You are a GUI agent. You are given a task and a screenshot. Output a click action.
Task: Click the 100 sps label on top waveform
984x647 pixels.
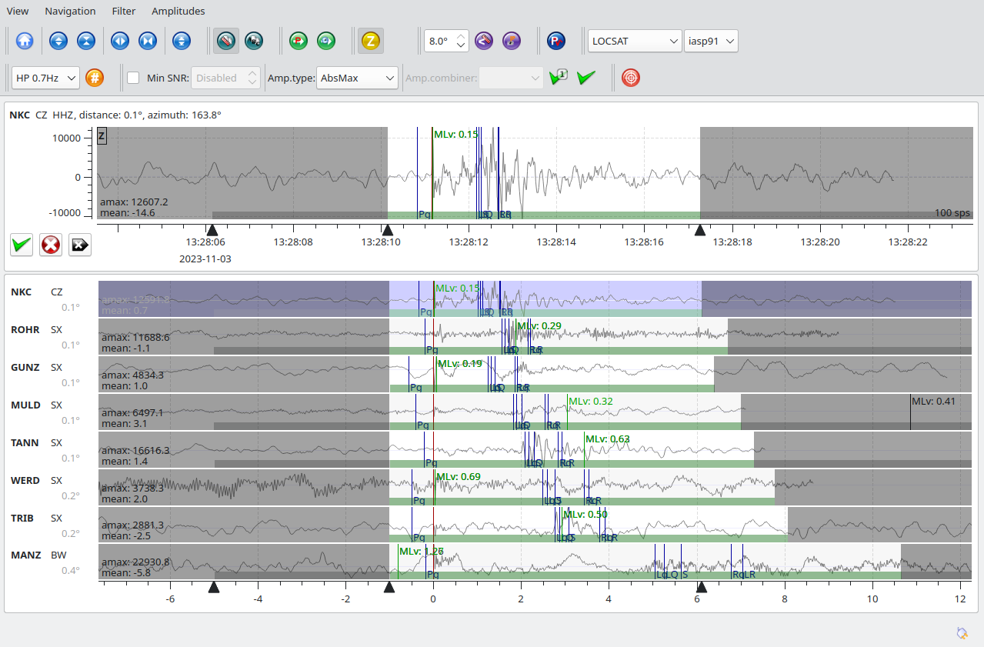click(x=952, y=213)
